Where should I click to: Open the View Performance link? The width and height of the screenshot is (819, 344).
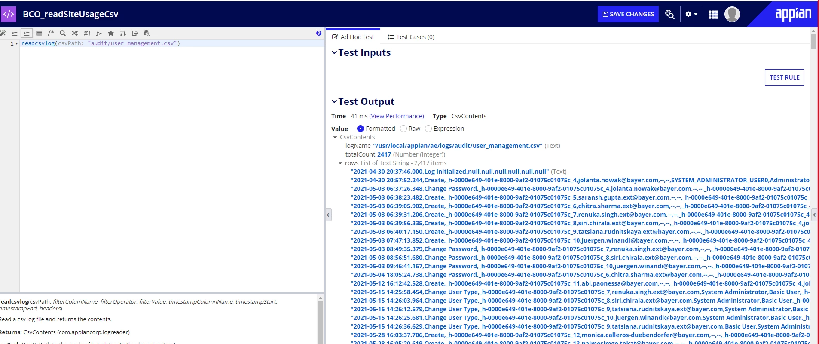[397, 116]
